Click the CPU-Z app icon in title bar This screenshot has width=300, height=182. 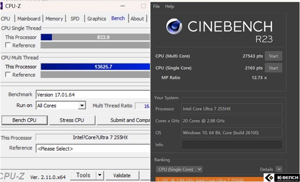pos(2,5)
